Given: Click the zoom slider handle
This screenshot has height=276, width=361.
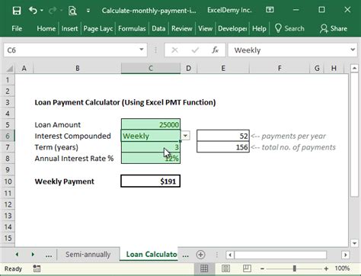Looking at the screenshot, I should coord(295,268).
